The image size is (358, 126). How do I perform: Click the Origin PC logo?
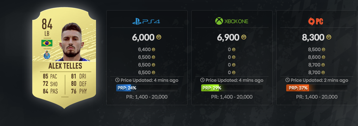pyautogui.click(x=316, y=21)
